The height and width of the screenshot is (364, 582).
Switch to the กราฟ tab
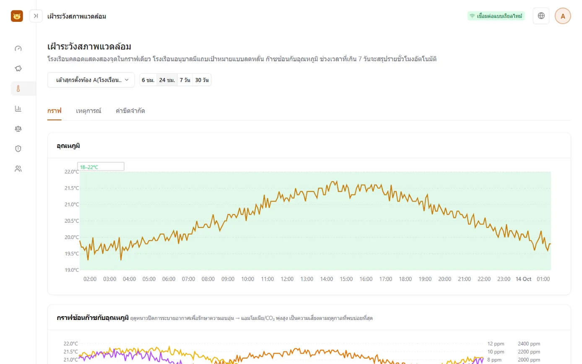pyautogui.click(x=55, y=111)
